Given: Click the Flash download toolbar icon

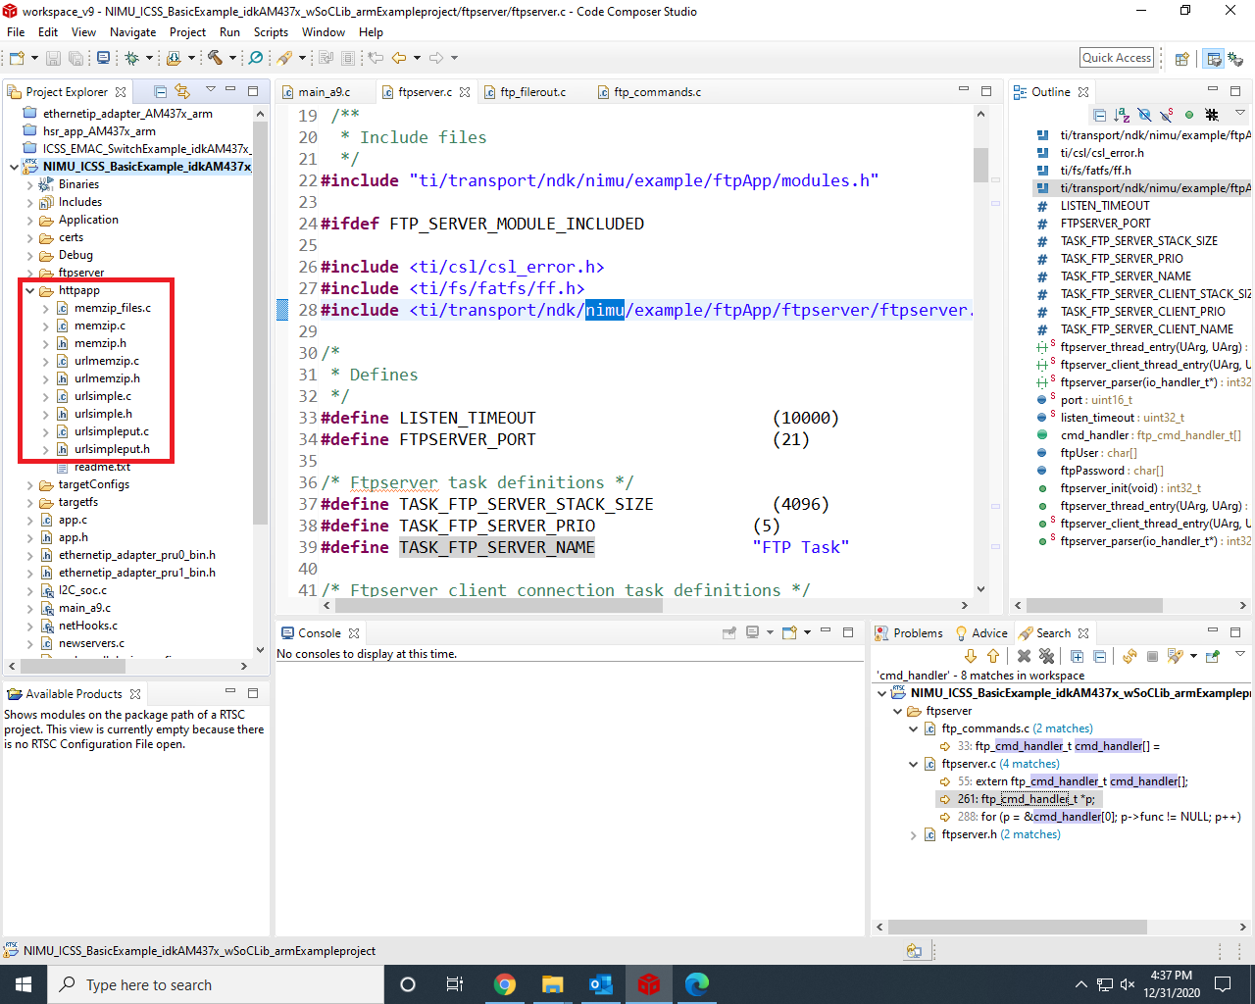Looking at the screenshot, I should click(x=174, y=58).
